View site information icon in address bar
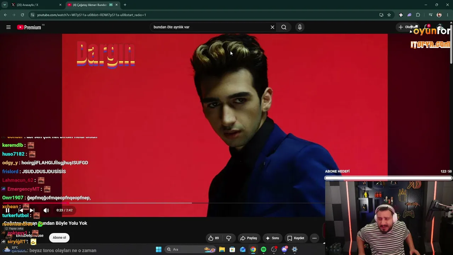453x255 pixels. pyautogui.click(x=33, y=15)
